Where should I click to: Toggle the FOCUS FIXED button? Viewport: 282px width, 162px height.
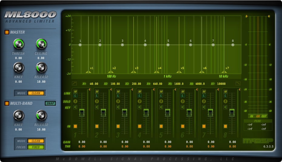36,147
